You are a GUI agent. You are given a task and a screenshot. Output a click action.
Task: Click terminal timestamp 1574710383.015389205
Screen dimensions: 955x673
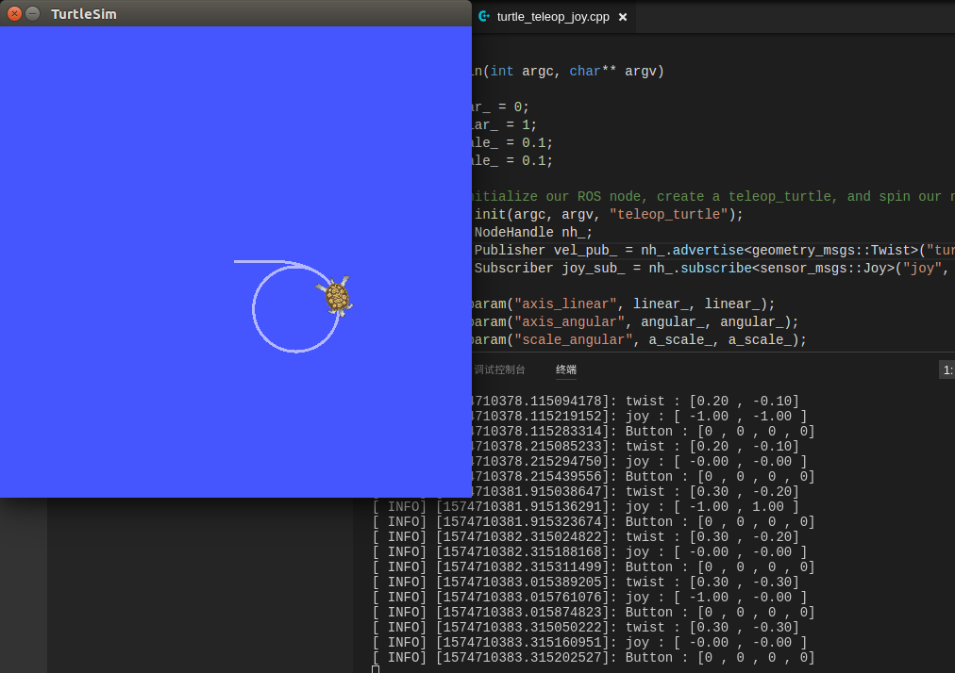tap(523, 583)
